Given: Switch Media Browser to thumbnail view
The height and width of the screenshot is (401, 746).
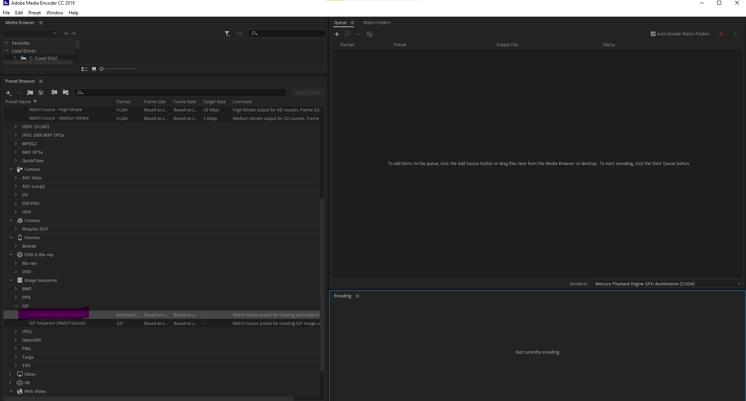Looking at the screenshot, I should [x=94, y=69].
